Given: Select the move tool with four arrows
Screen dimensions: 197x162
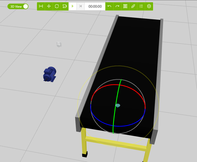Looking at the screenshot, I should click(x=49, y=6).
